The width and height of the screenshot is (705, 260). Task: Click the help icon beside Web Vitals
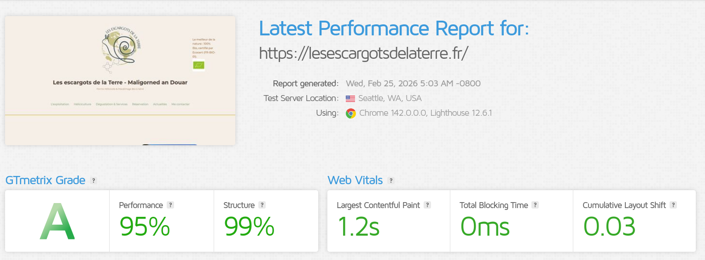click(391, 181)
